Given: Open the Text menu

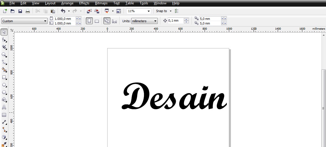Looking at the screenshot, I should 116,3.
